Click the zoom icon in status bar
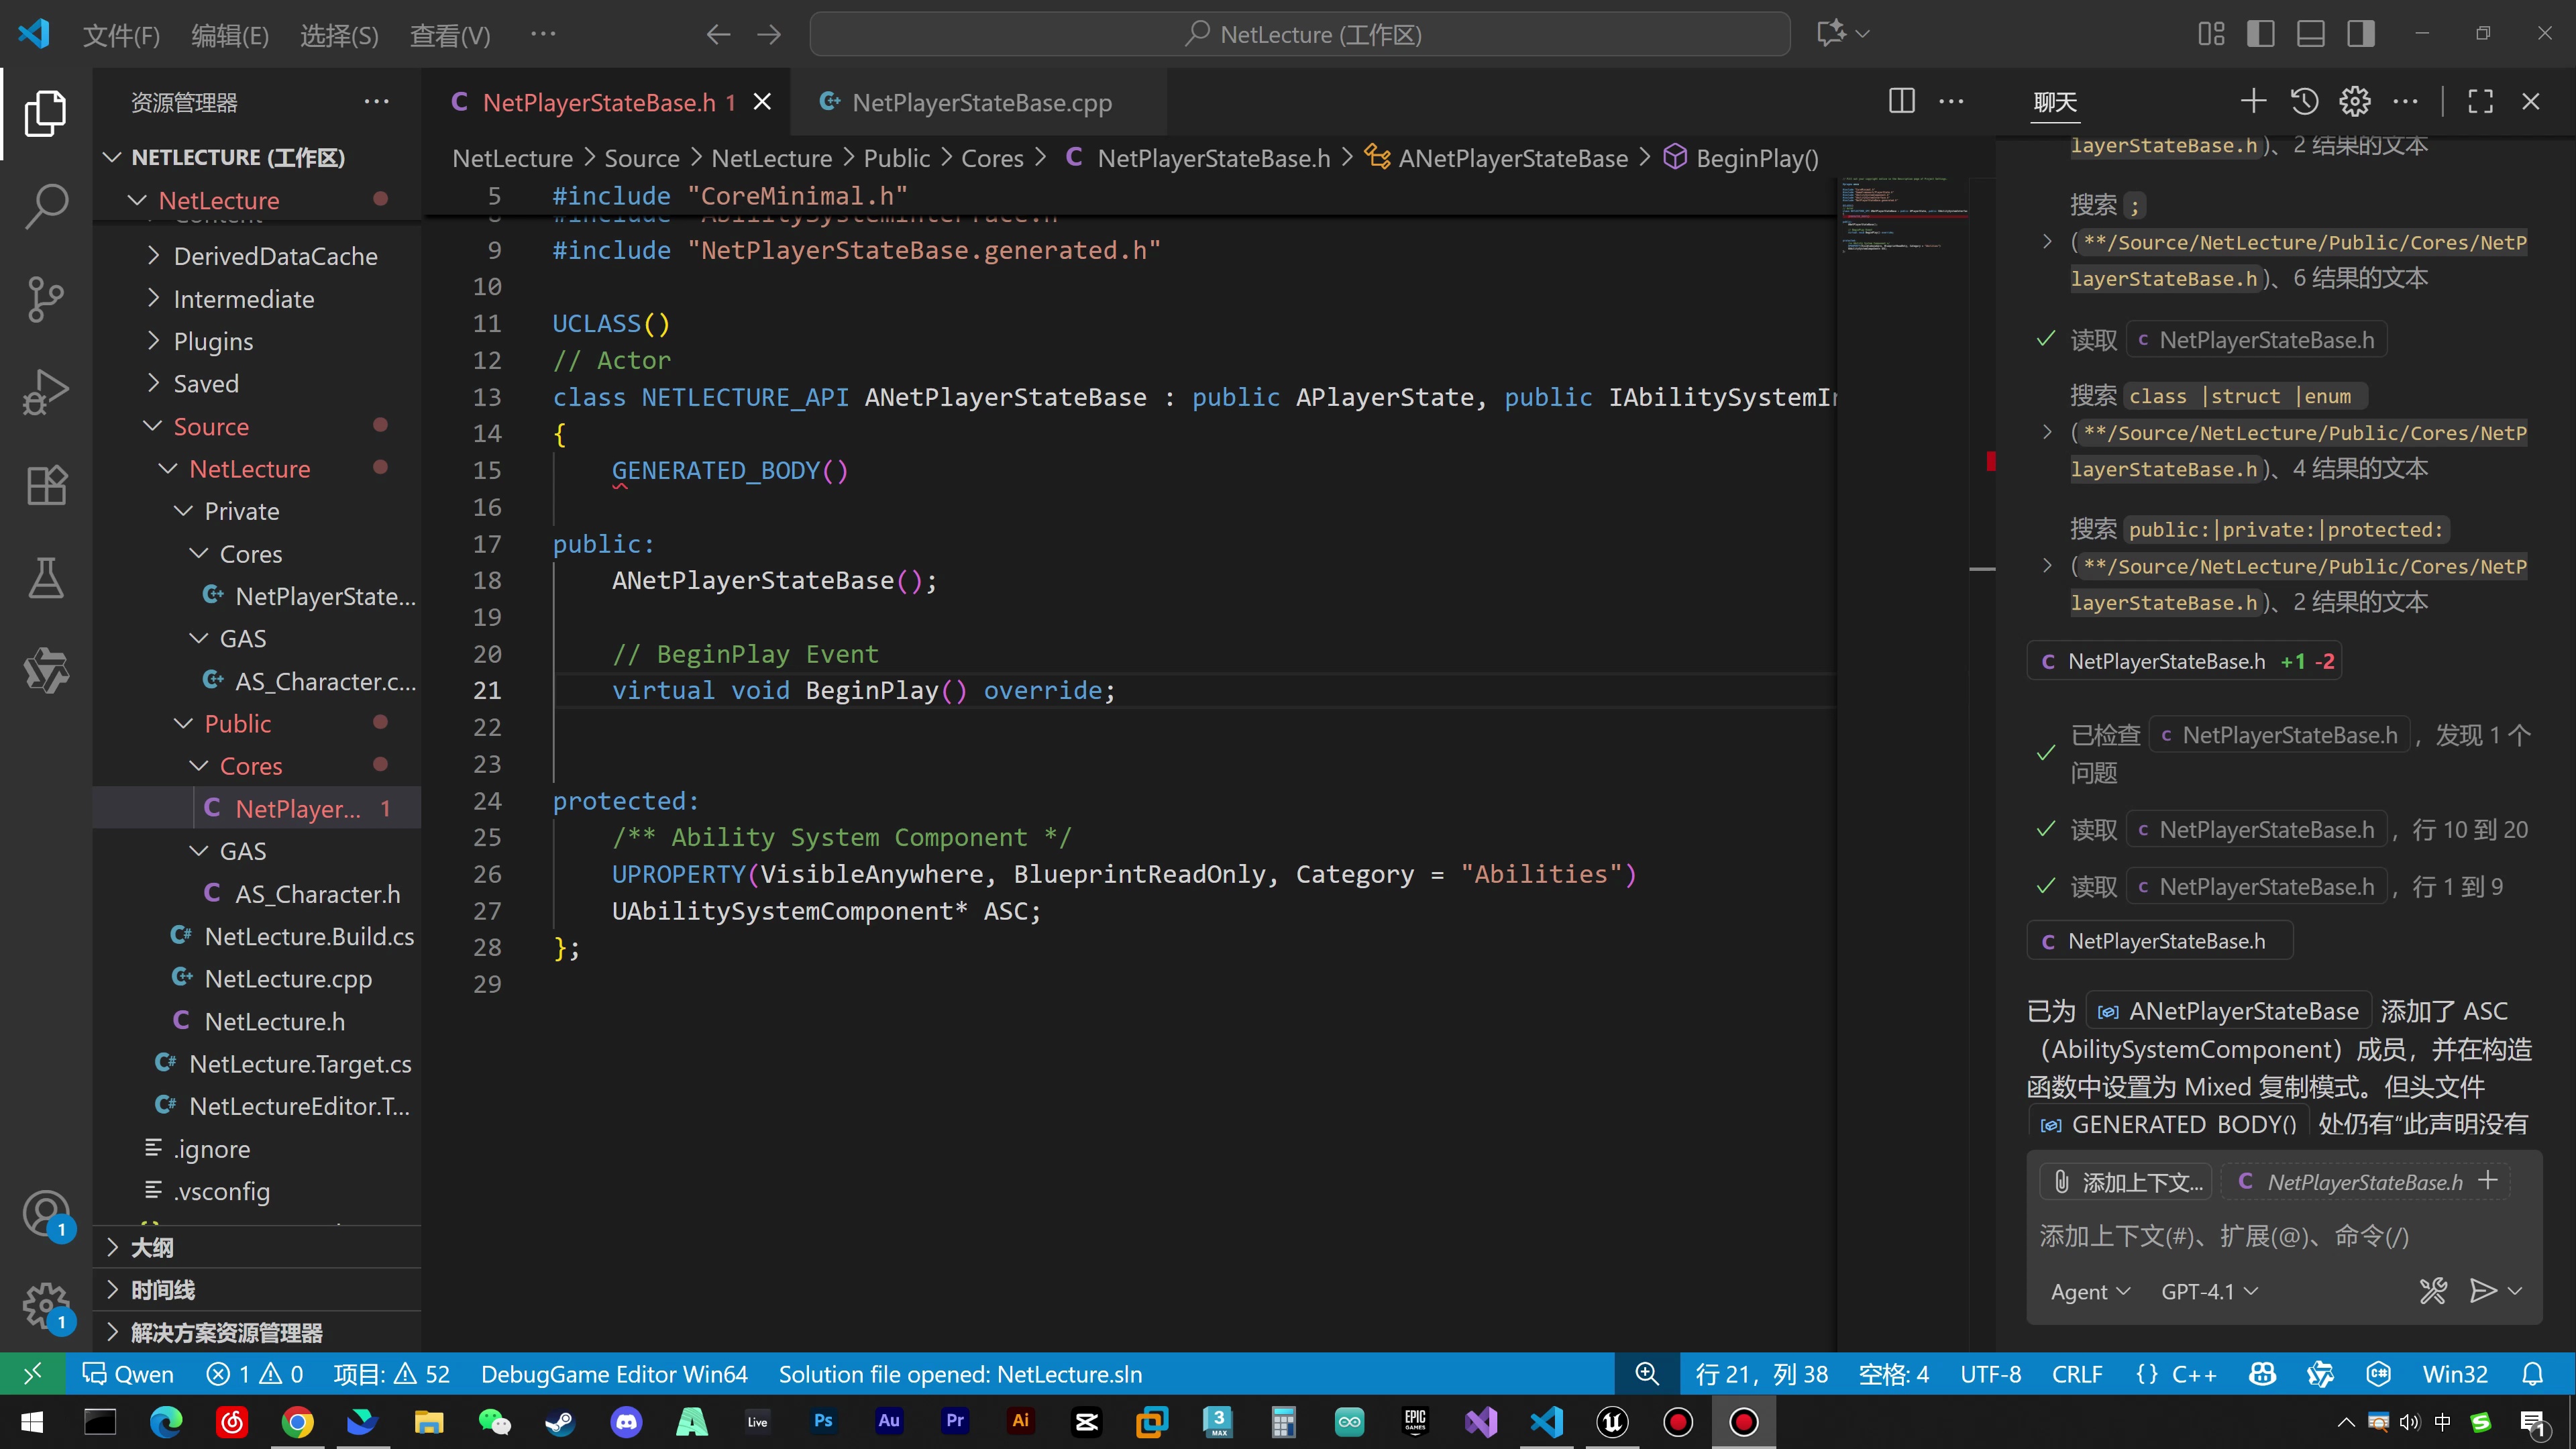The width and height of the screenshot is (2576, 1449). 1646,1374
